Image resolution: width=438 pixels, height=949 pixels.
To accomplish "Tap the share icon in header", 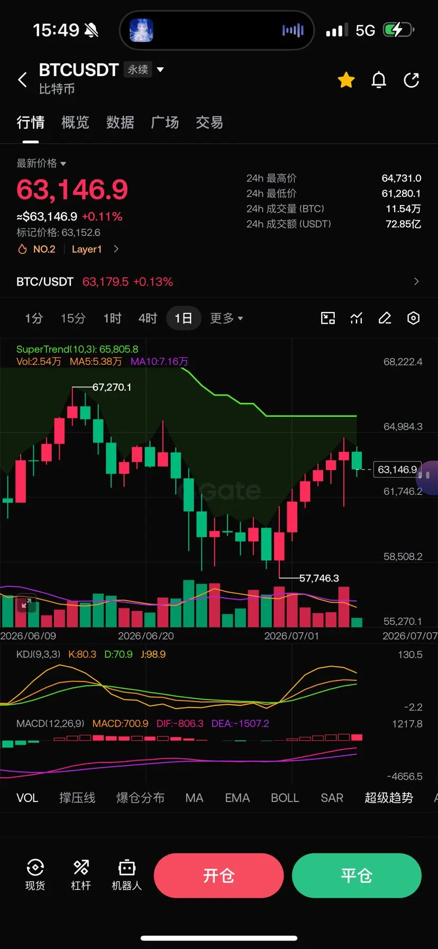I will click(x=412, y=80).
